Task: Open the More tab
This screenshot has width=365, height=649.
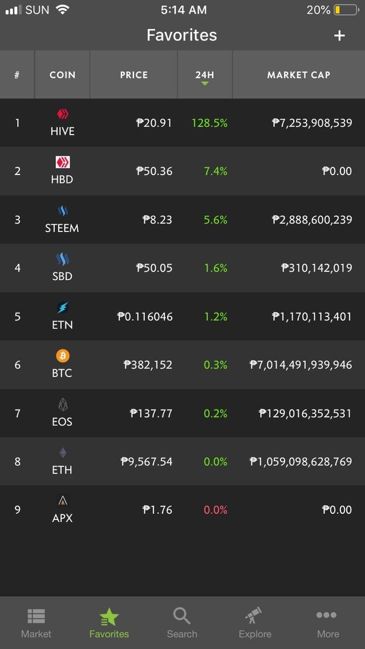Action: coord(328,623)
